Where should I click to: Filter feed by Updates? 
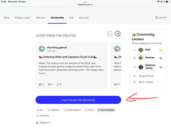pyautogui.click(x=53, y=110)
